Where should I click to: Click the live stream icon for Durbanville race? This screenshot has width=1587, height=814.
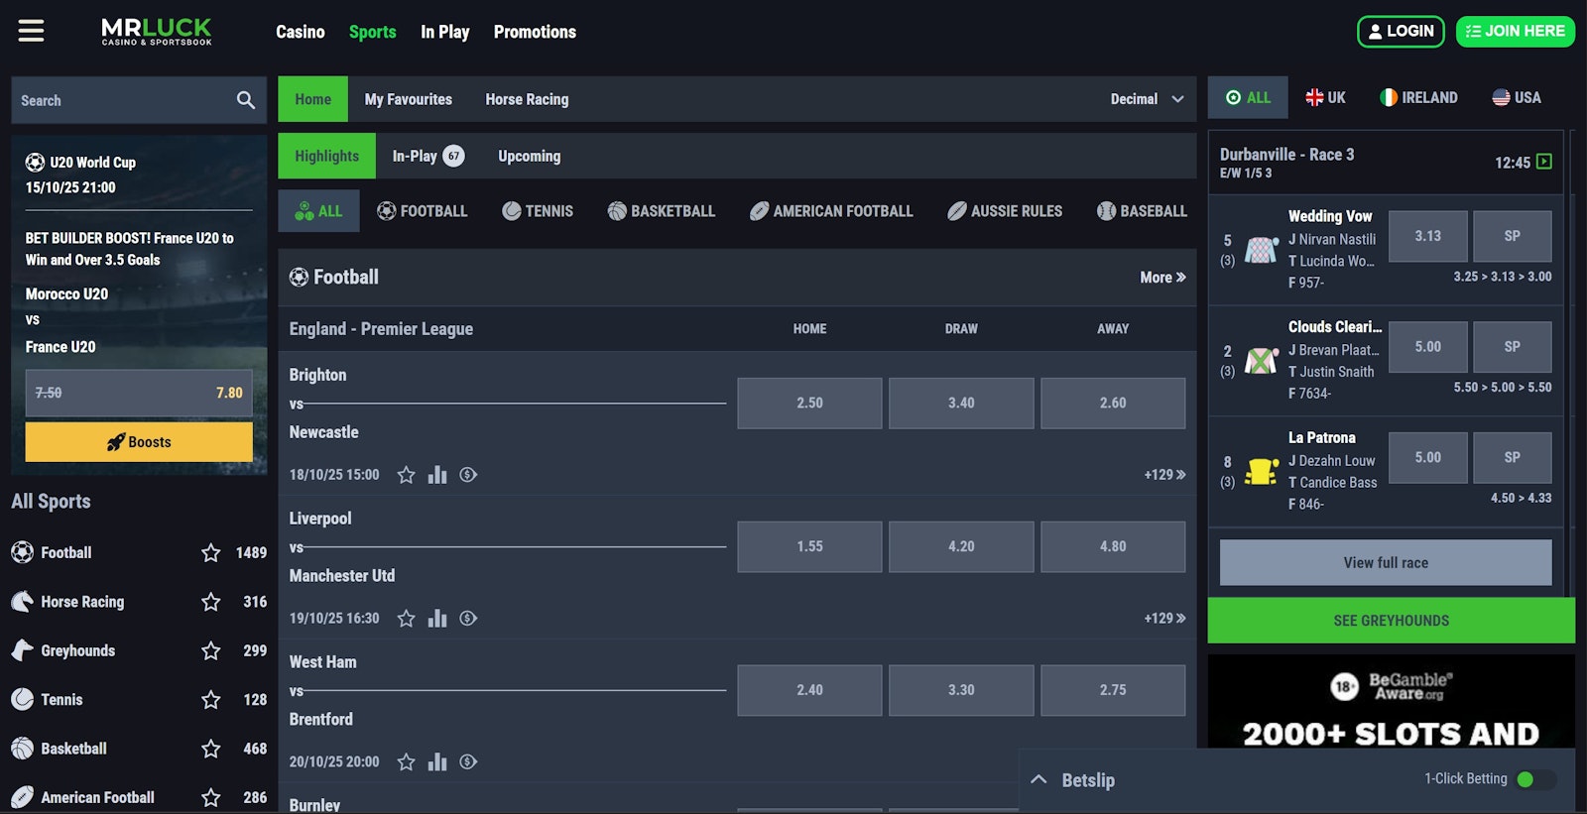1543,162
